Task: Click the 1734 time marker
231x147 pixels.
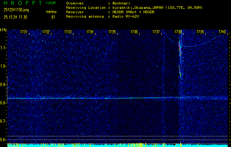Action: pos(90,32)
